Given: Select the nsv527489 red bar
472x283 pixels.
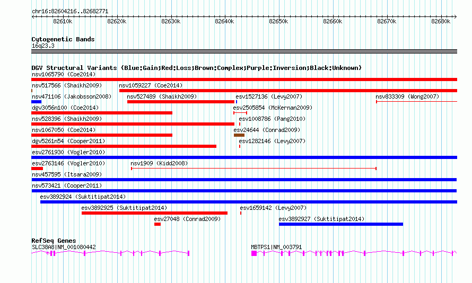Looking at the screenshot, I should [x=181, y=102].
